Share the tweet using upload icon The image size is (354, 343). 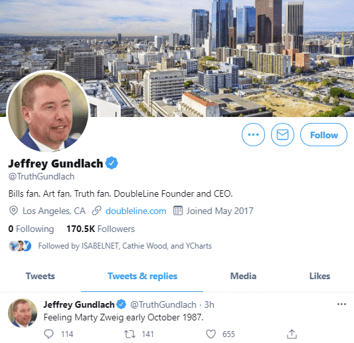(x=292, y=334)
